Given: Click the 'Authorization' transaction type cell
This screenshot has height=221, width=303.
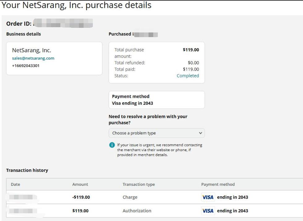Looking at the screenshot, I should click(137, 211).
